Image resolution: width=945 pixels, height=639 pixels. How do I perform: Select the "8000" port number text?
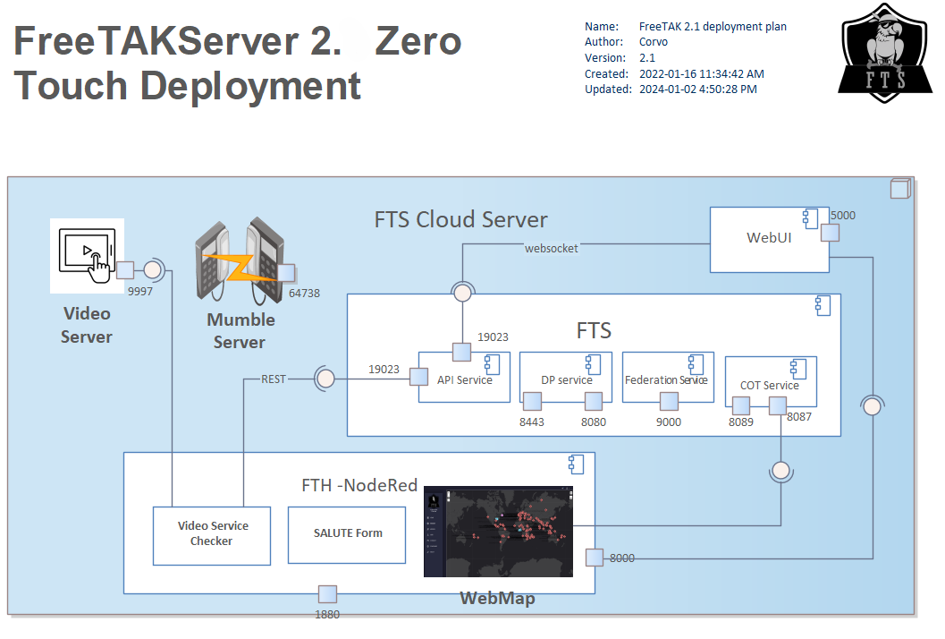point(622,558)
